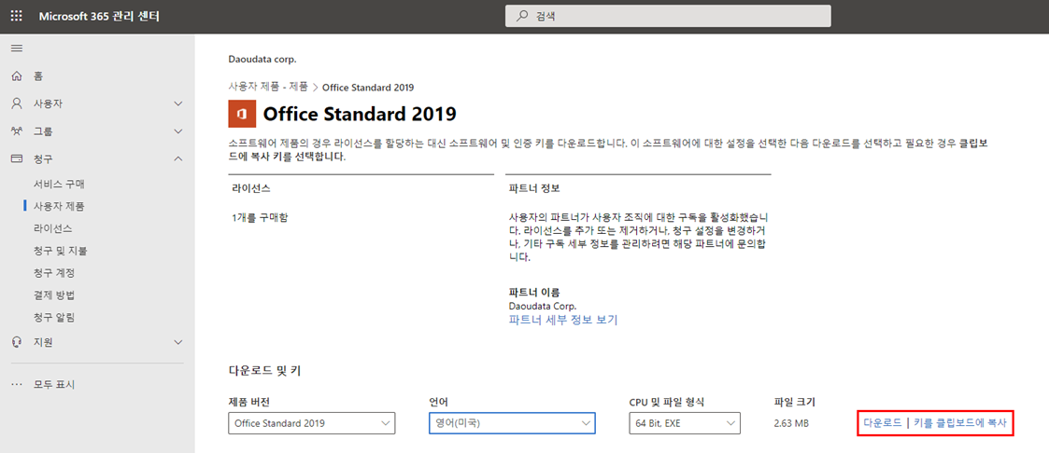This screenshot has height=453, width=1049.
Task: Open the 제품 버전 dropdown
Action: (312, 423)
